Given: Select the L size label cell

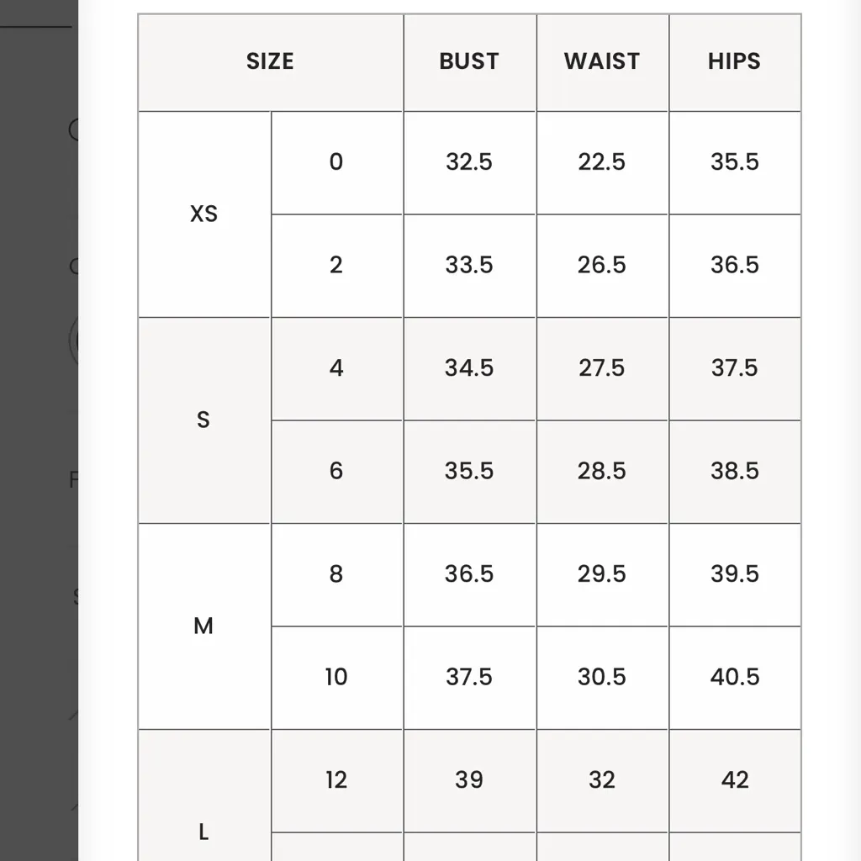Looking at the screenshot, I should coord(203,832).
